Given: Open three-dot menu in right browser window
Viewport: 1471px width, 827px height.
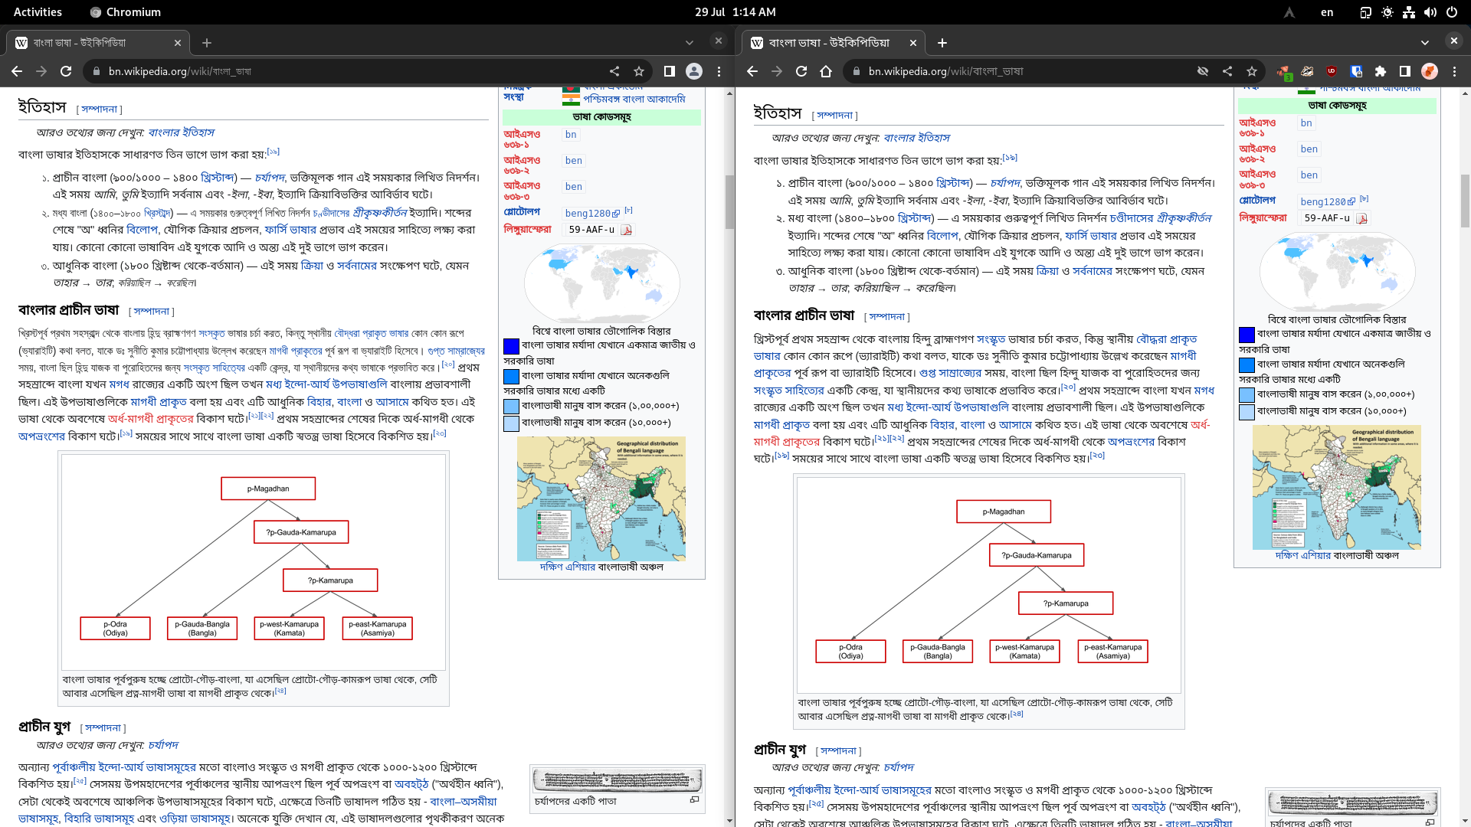Looking at the screenshot, I should tap(1454, 71).
